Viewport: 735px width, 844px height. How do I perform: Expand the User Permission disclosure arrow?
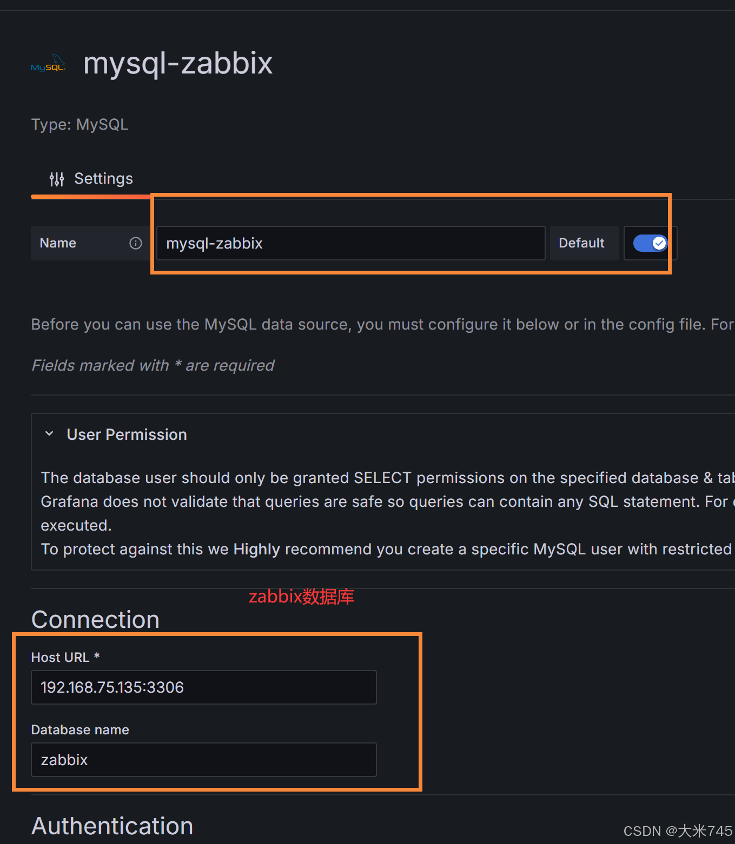tap(49, 433)
